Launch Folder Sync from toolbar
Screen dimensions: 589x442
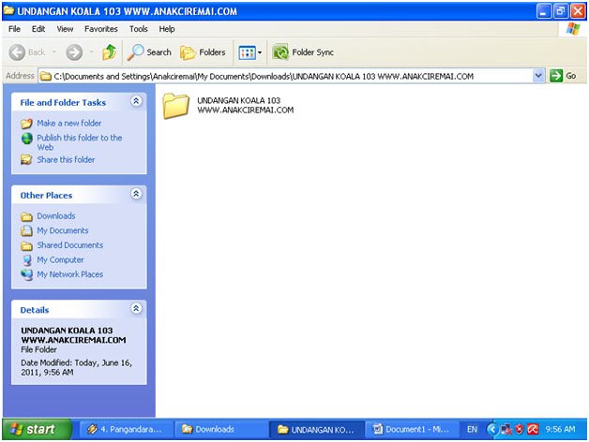(x=303, y=52)
